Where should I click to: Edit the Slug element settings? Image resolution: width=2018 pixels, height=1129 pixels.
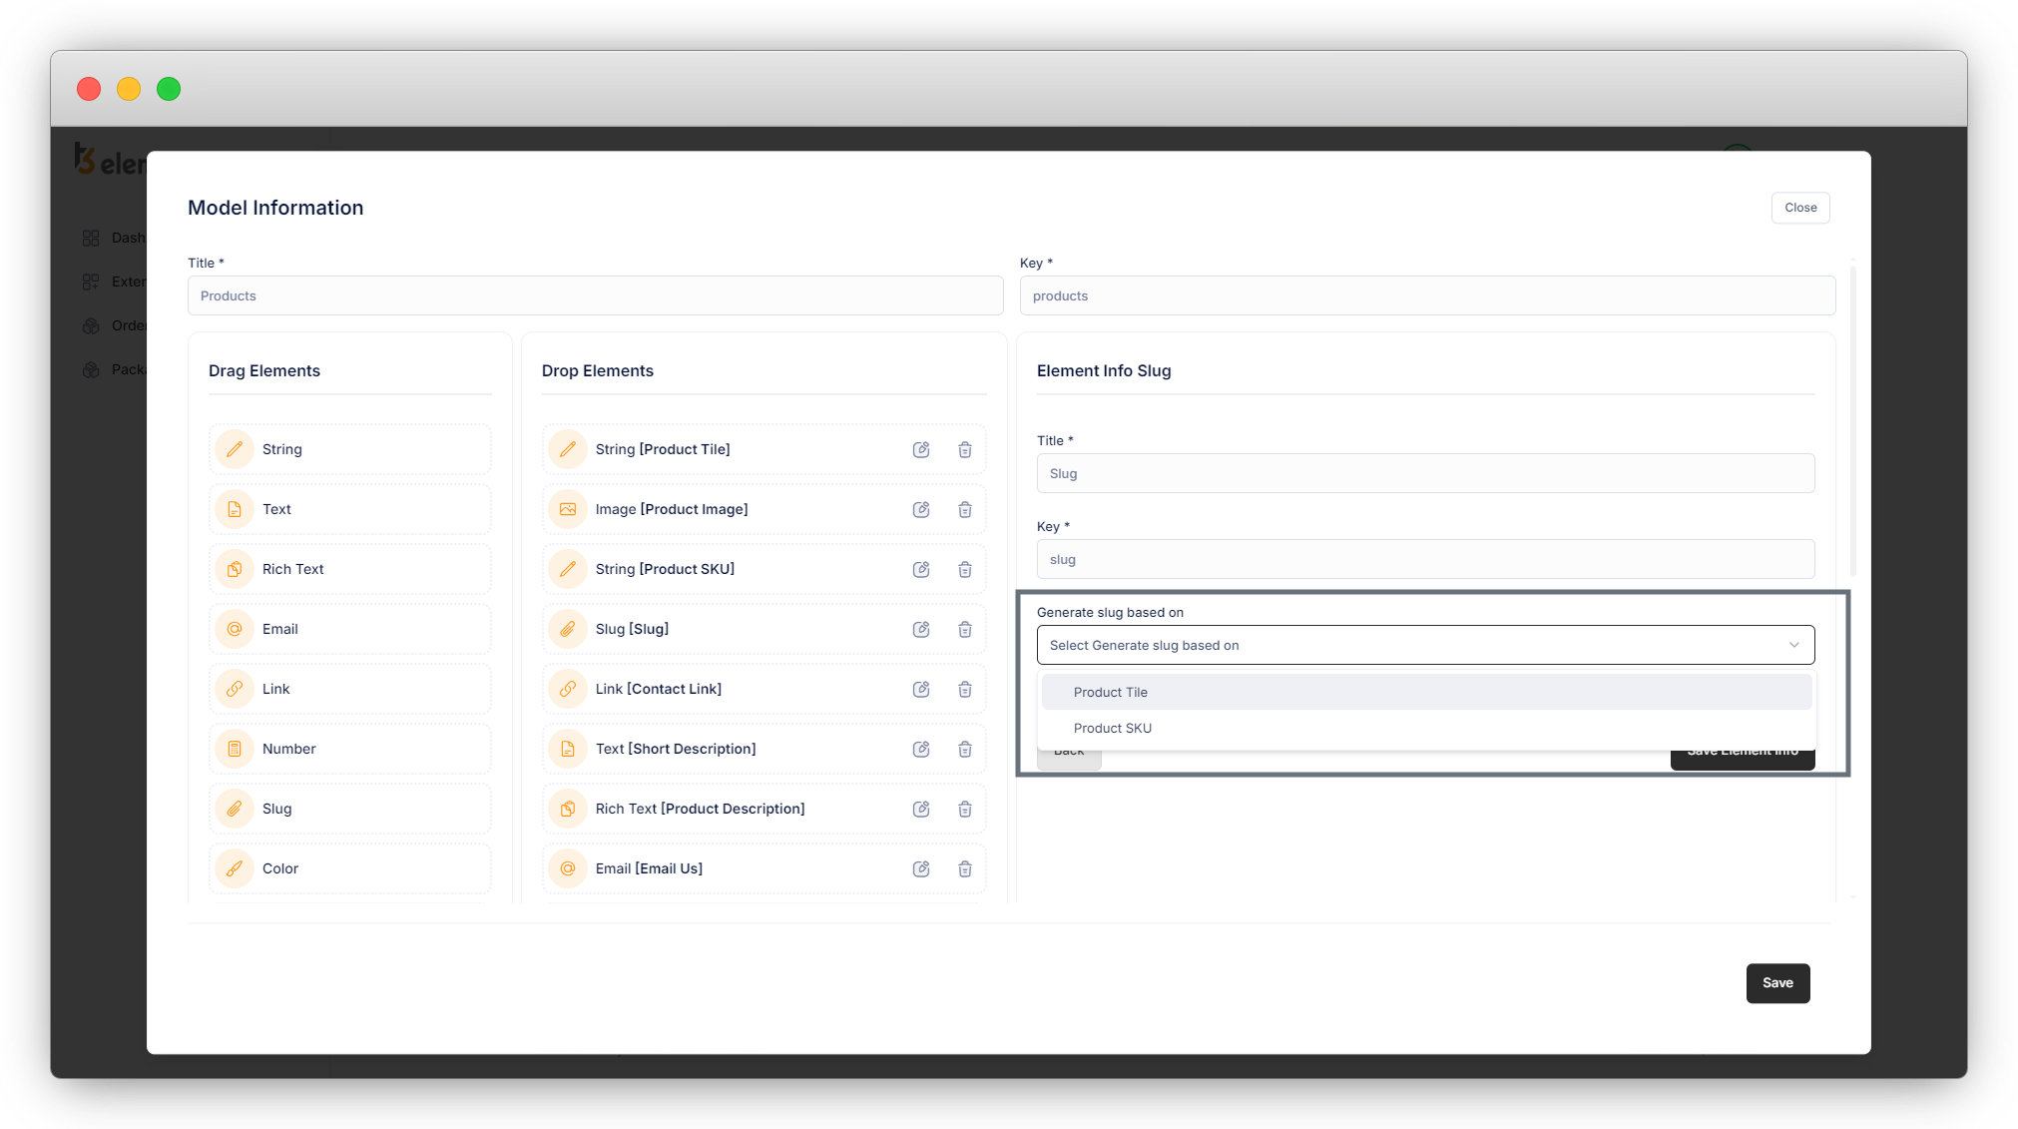[920, 629]
